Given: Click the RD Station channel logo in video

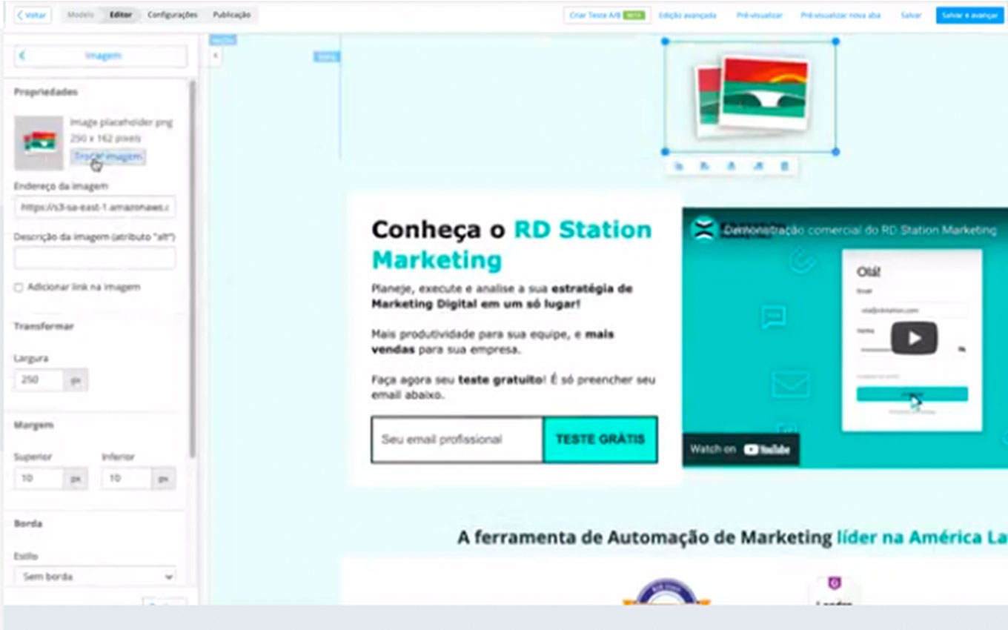Looking at the screenshot, I should [705, 229].
